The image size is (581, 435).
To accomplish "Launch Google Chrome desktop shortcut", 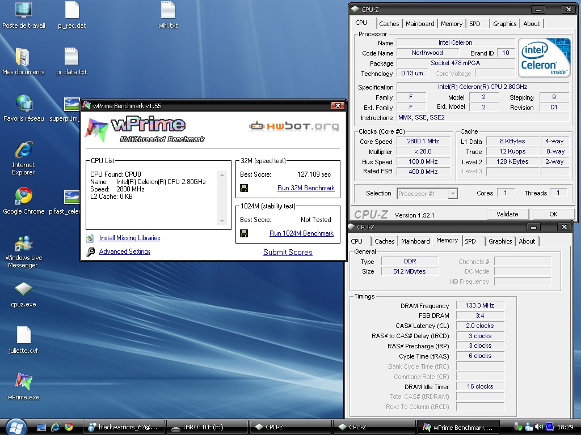I will click(24, 202).
